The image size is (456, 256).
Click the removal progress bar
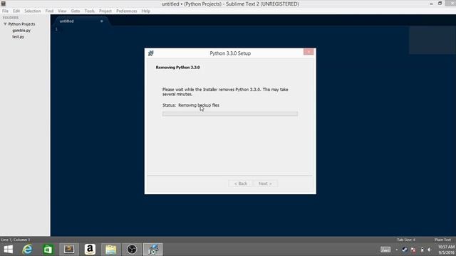(x=230, y=114)
